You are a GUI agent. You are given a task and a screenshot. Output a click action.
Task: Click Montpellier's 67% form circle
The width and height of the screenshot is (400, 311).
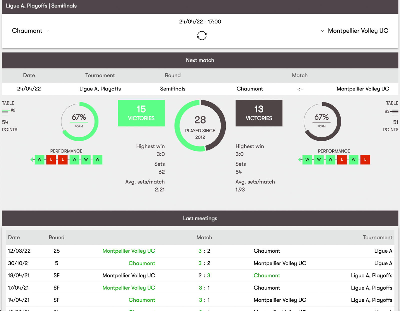[322, 121]
